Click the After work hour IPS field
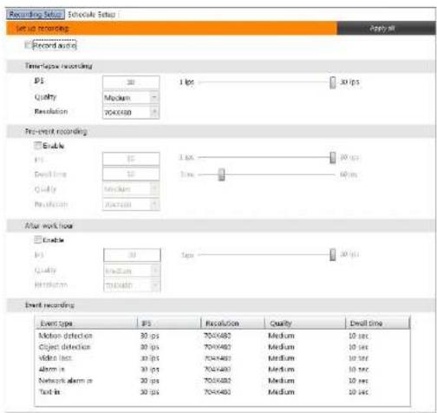Image resolution: width=437 pixels, height=413 pixels. (x=132, y=255)
